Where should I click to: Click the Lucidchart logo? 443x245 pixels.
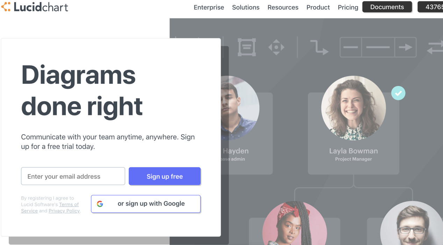pyautogui.click(x=35, y=7)
